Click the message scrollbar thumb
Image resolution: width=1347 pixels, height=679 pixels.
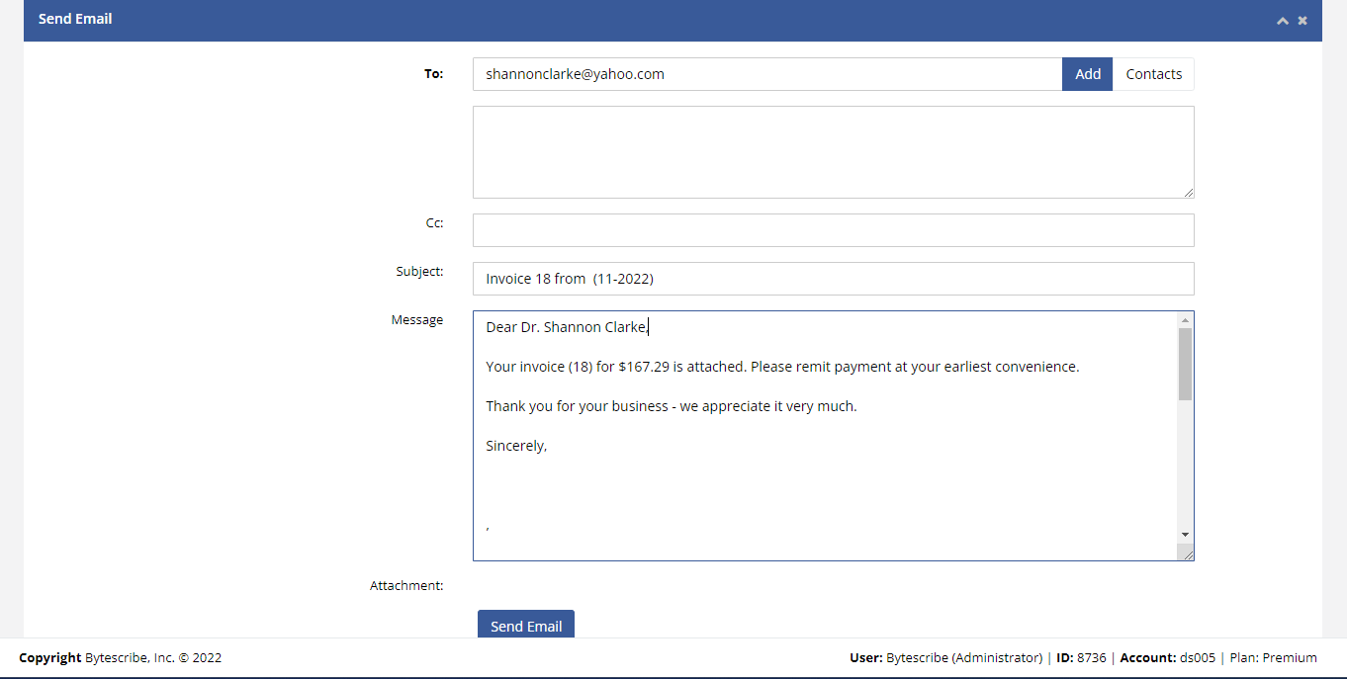tap(1185, 364)
